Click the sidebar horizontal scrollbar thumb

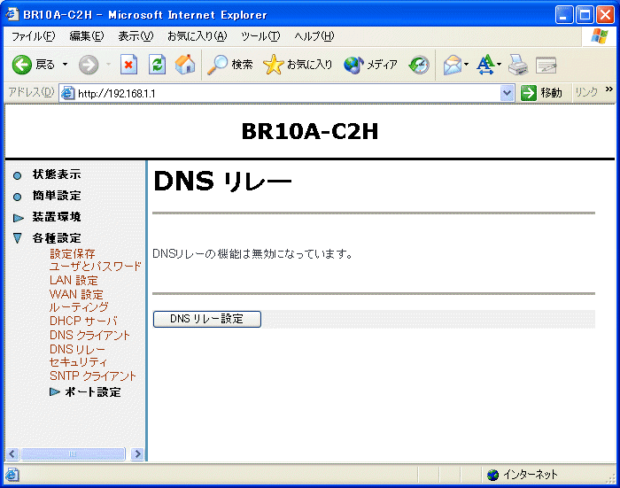tap(73, 453)
